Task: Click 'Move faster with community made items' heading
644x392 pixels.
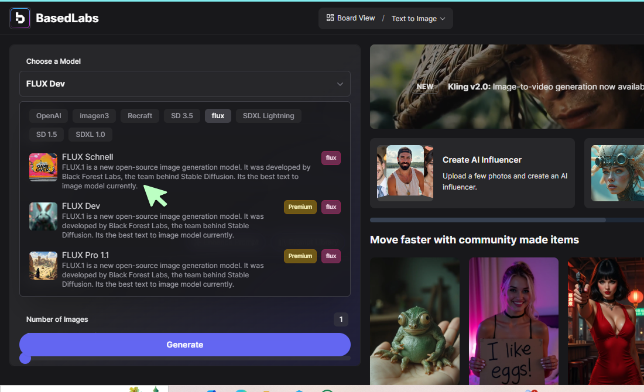Action: click(x=474, y=240)
